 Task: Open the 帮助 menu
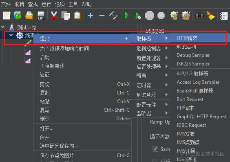[86, 4]
